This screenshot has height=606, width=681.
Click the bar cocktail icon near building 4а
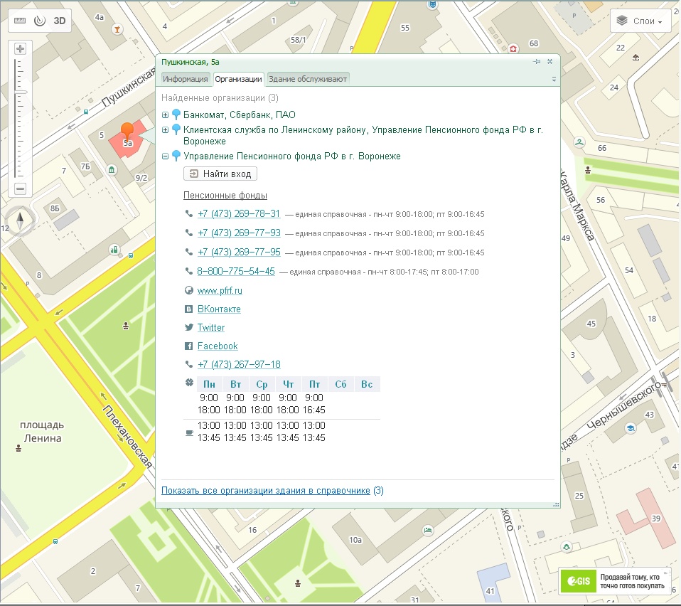pos(117,30)
